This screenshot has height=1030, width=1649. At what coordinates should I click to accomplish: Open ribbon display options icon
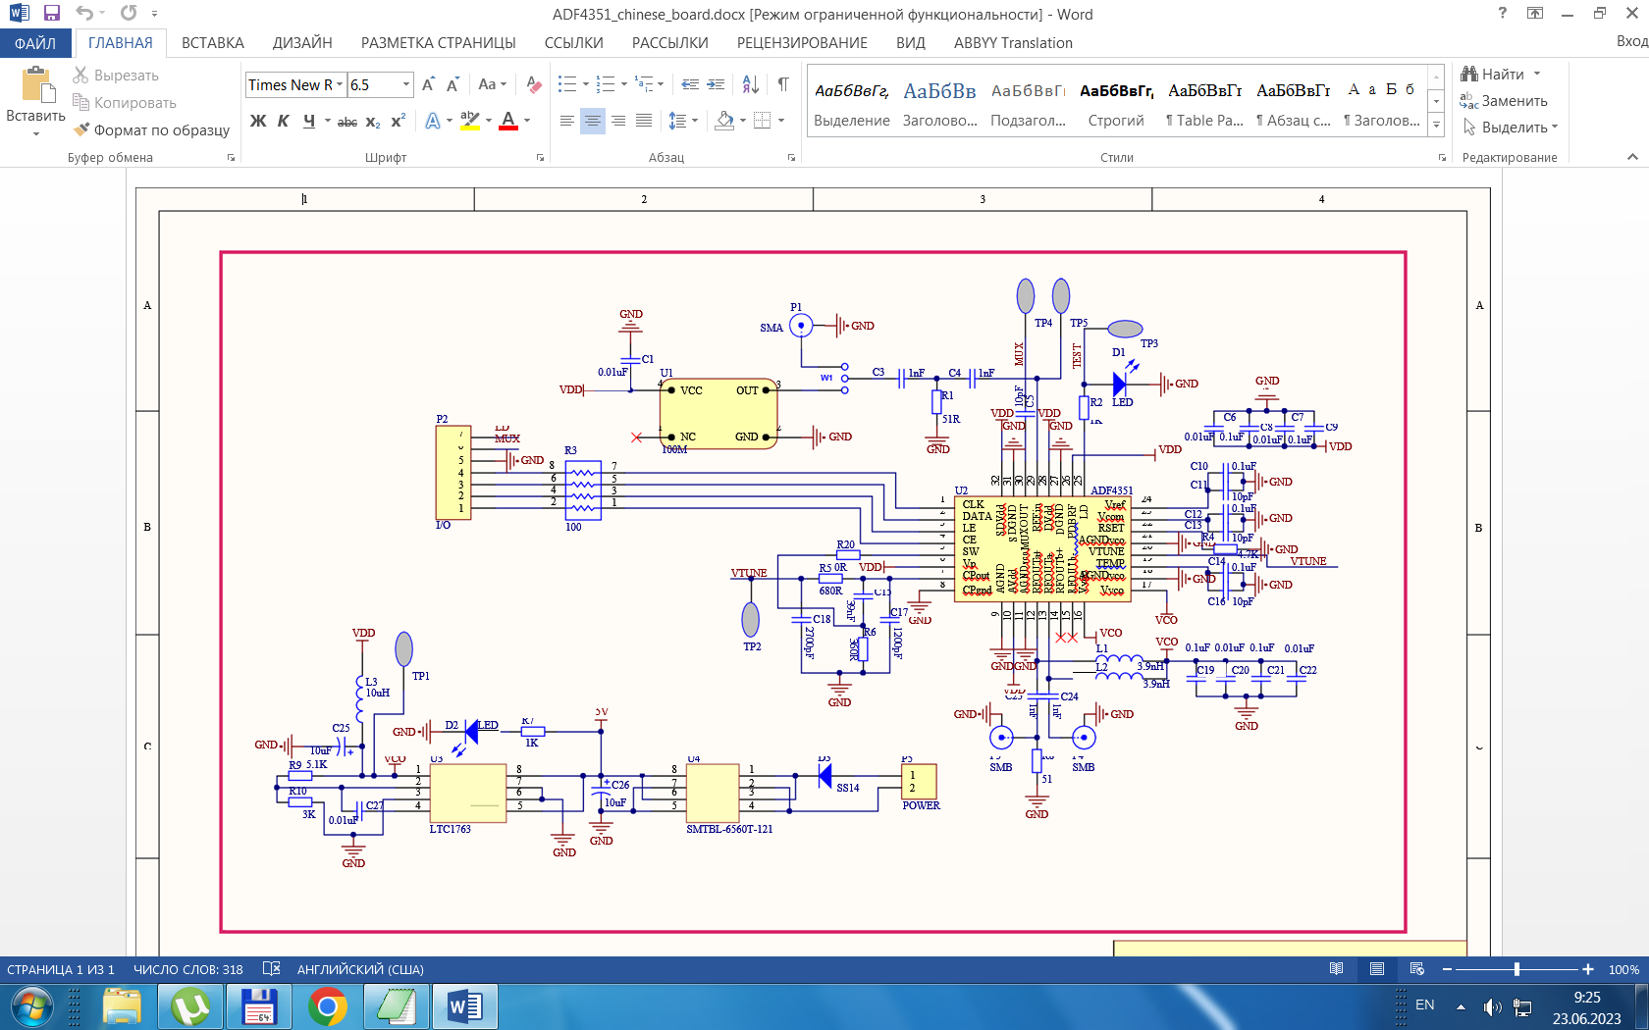click(1535, 13)
